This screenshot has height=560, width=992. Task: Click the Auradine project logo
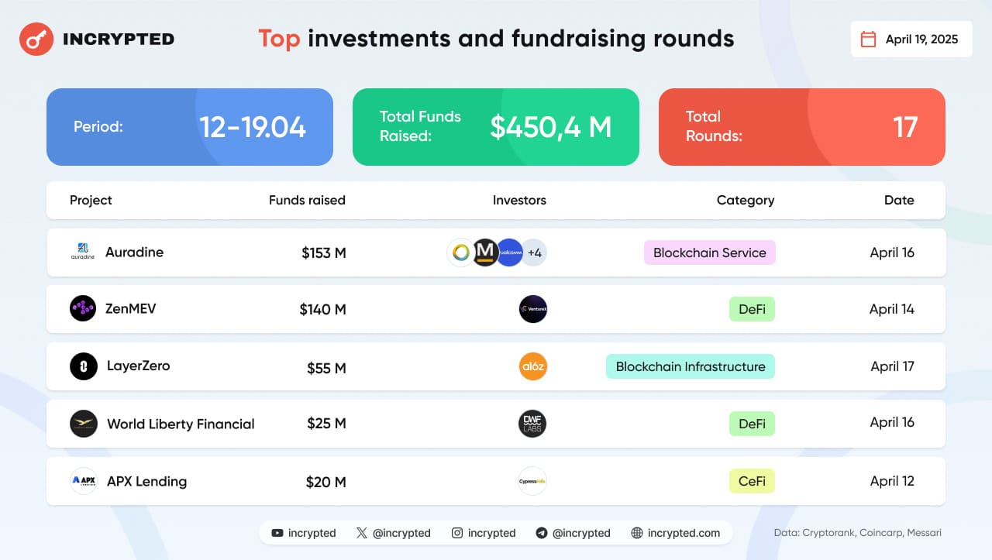pyautogui.click(x=82, y=253)
